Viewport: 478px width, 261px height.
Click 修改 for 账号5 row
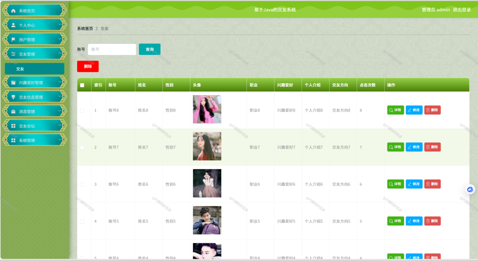pos(414,221)
